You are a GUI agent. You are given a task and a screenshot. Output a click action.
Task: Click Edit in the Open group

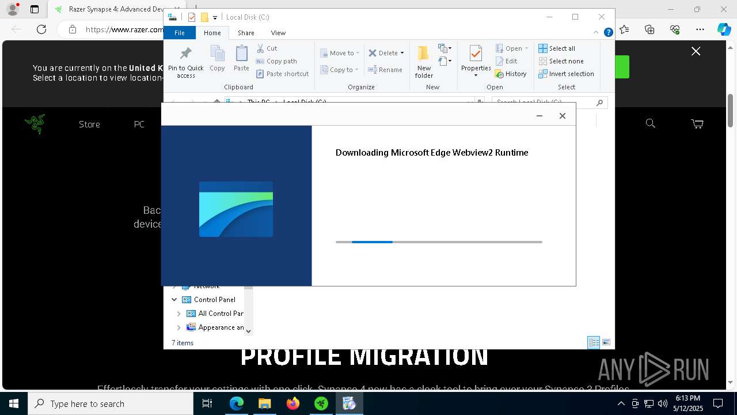(x=506, y=61)
